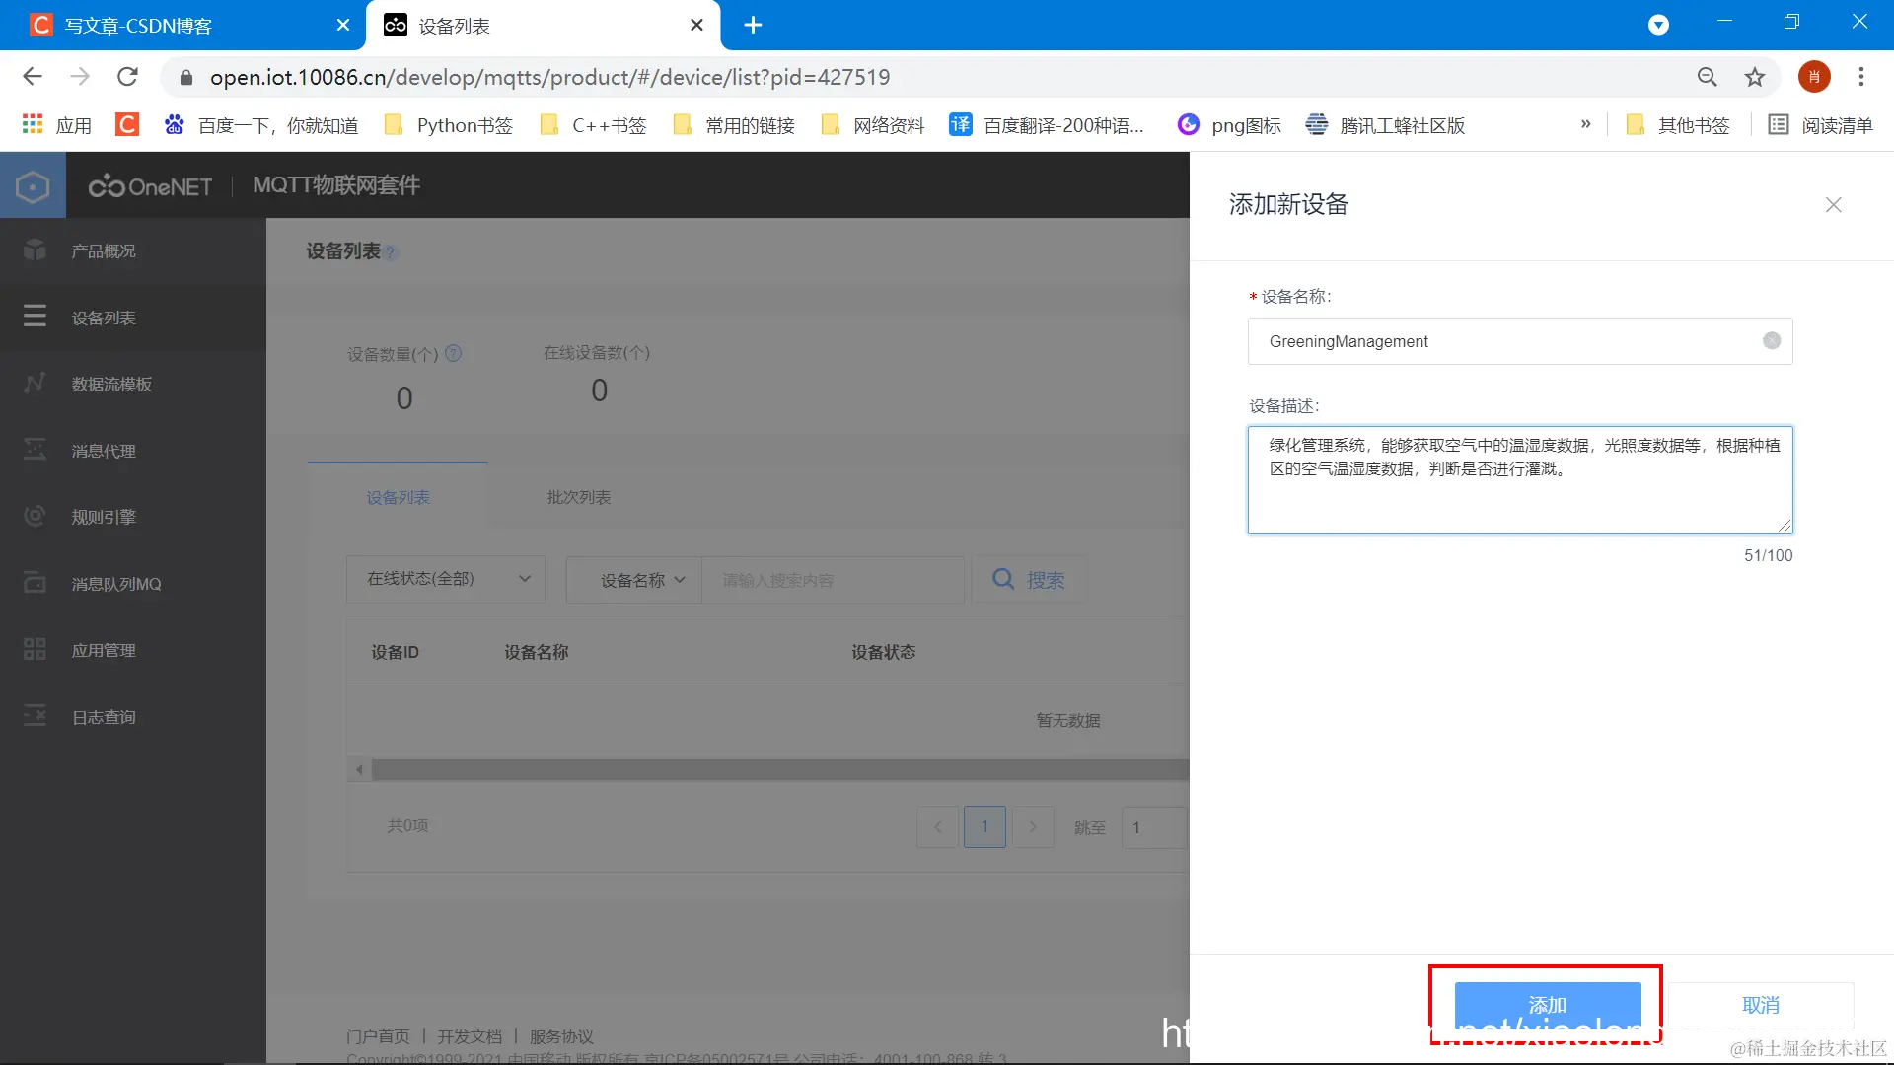Reload the page with refresh icon
This screenshot has width=1894, height=1065.
point(127,77)
